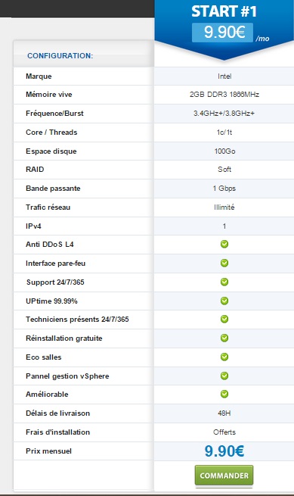Screen dimensions: 294x496
Task: Click the Illimité value
Action: 224,207
